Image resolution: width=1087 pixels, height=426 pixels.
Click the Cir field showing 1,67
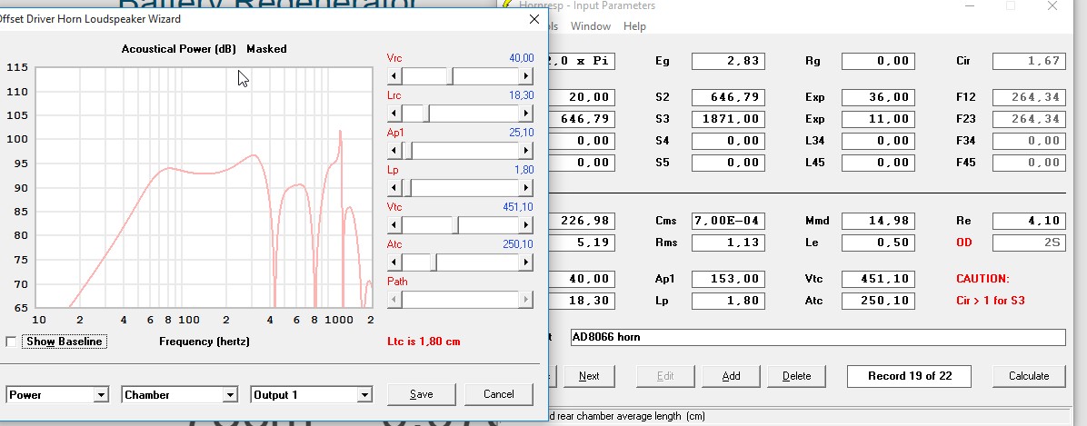coord(1029,61)
